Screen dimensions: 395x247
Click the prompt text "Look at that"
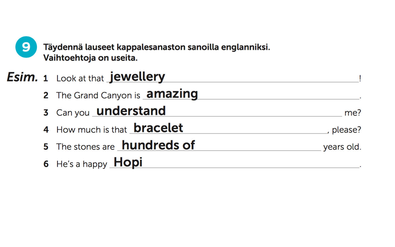[80, 78]
